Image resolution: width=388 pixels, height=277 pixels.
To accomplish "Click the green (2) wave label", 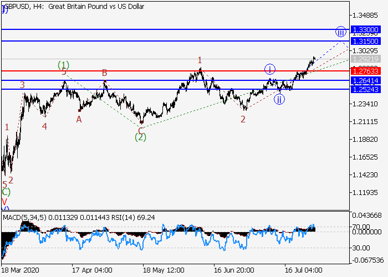I will click(x=140, y=137).
